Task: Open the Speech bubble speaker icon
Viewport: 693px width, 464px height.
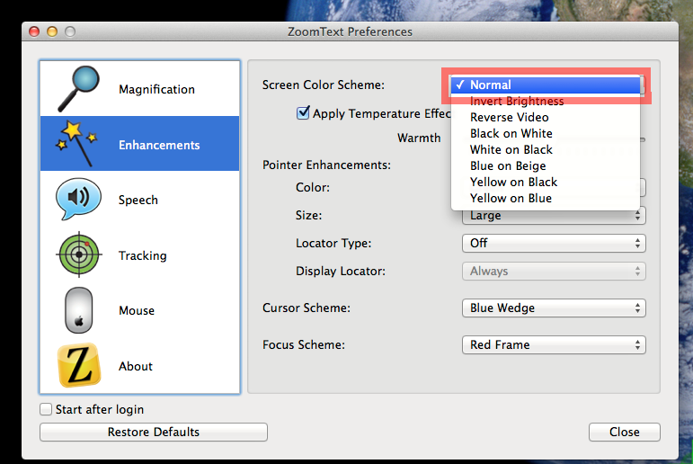Action: coord(78,200)
